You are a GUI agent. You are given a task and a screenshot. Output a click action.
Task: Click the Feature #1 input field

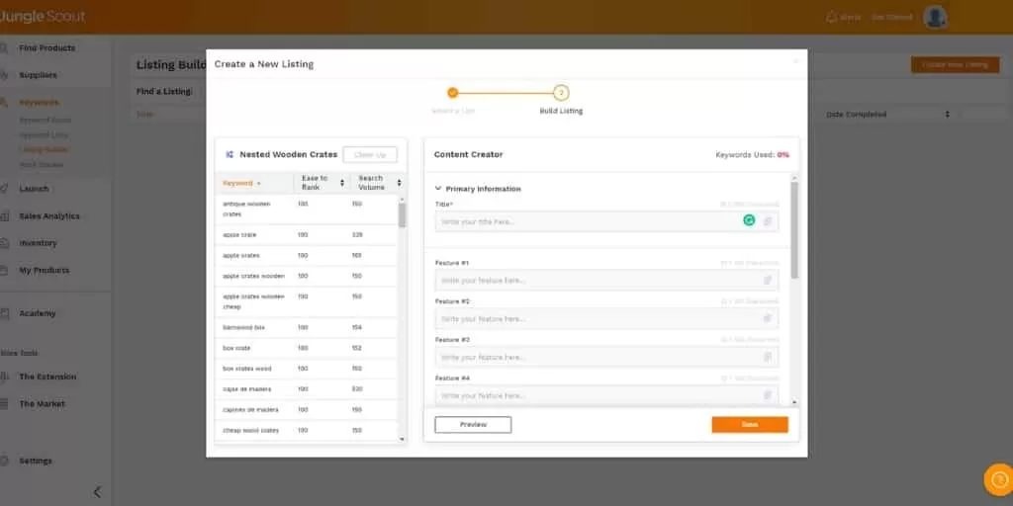coord(606,280)
